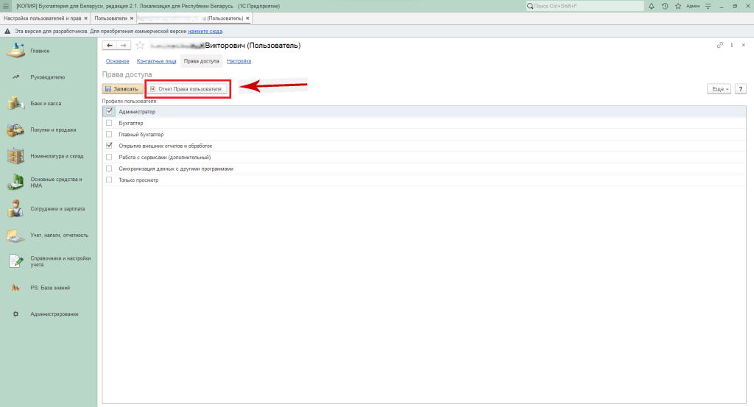Uncheck the Администратор profile checkbox

[109, 111]
